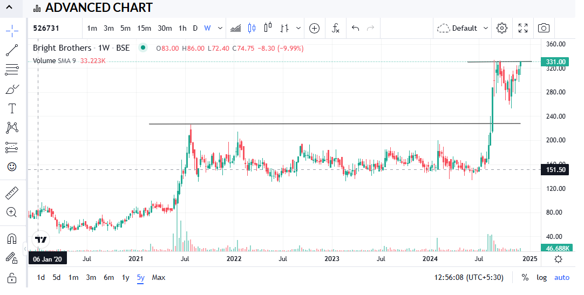The width and height of the screenshot is (584, 295).
Task: Open the forecasting and measurement tools
Action: (12, 148)
